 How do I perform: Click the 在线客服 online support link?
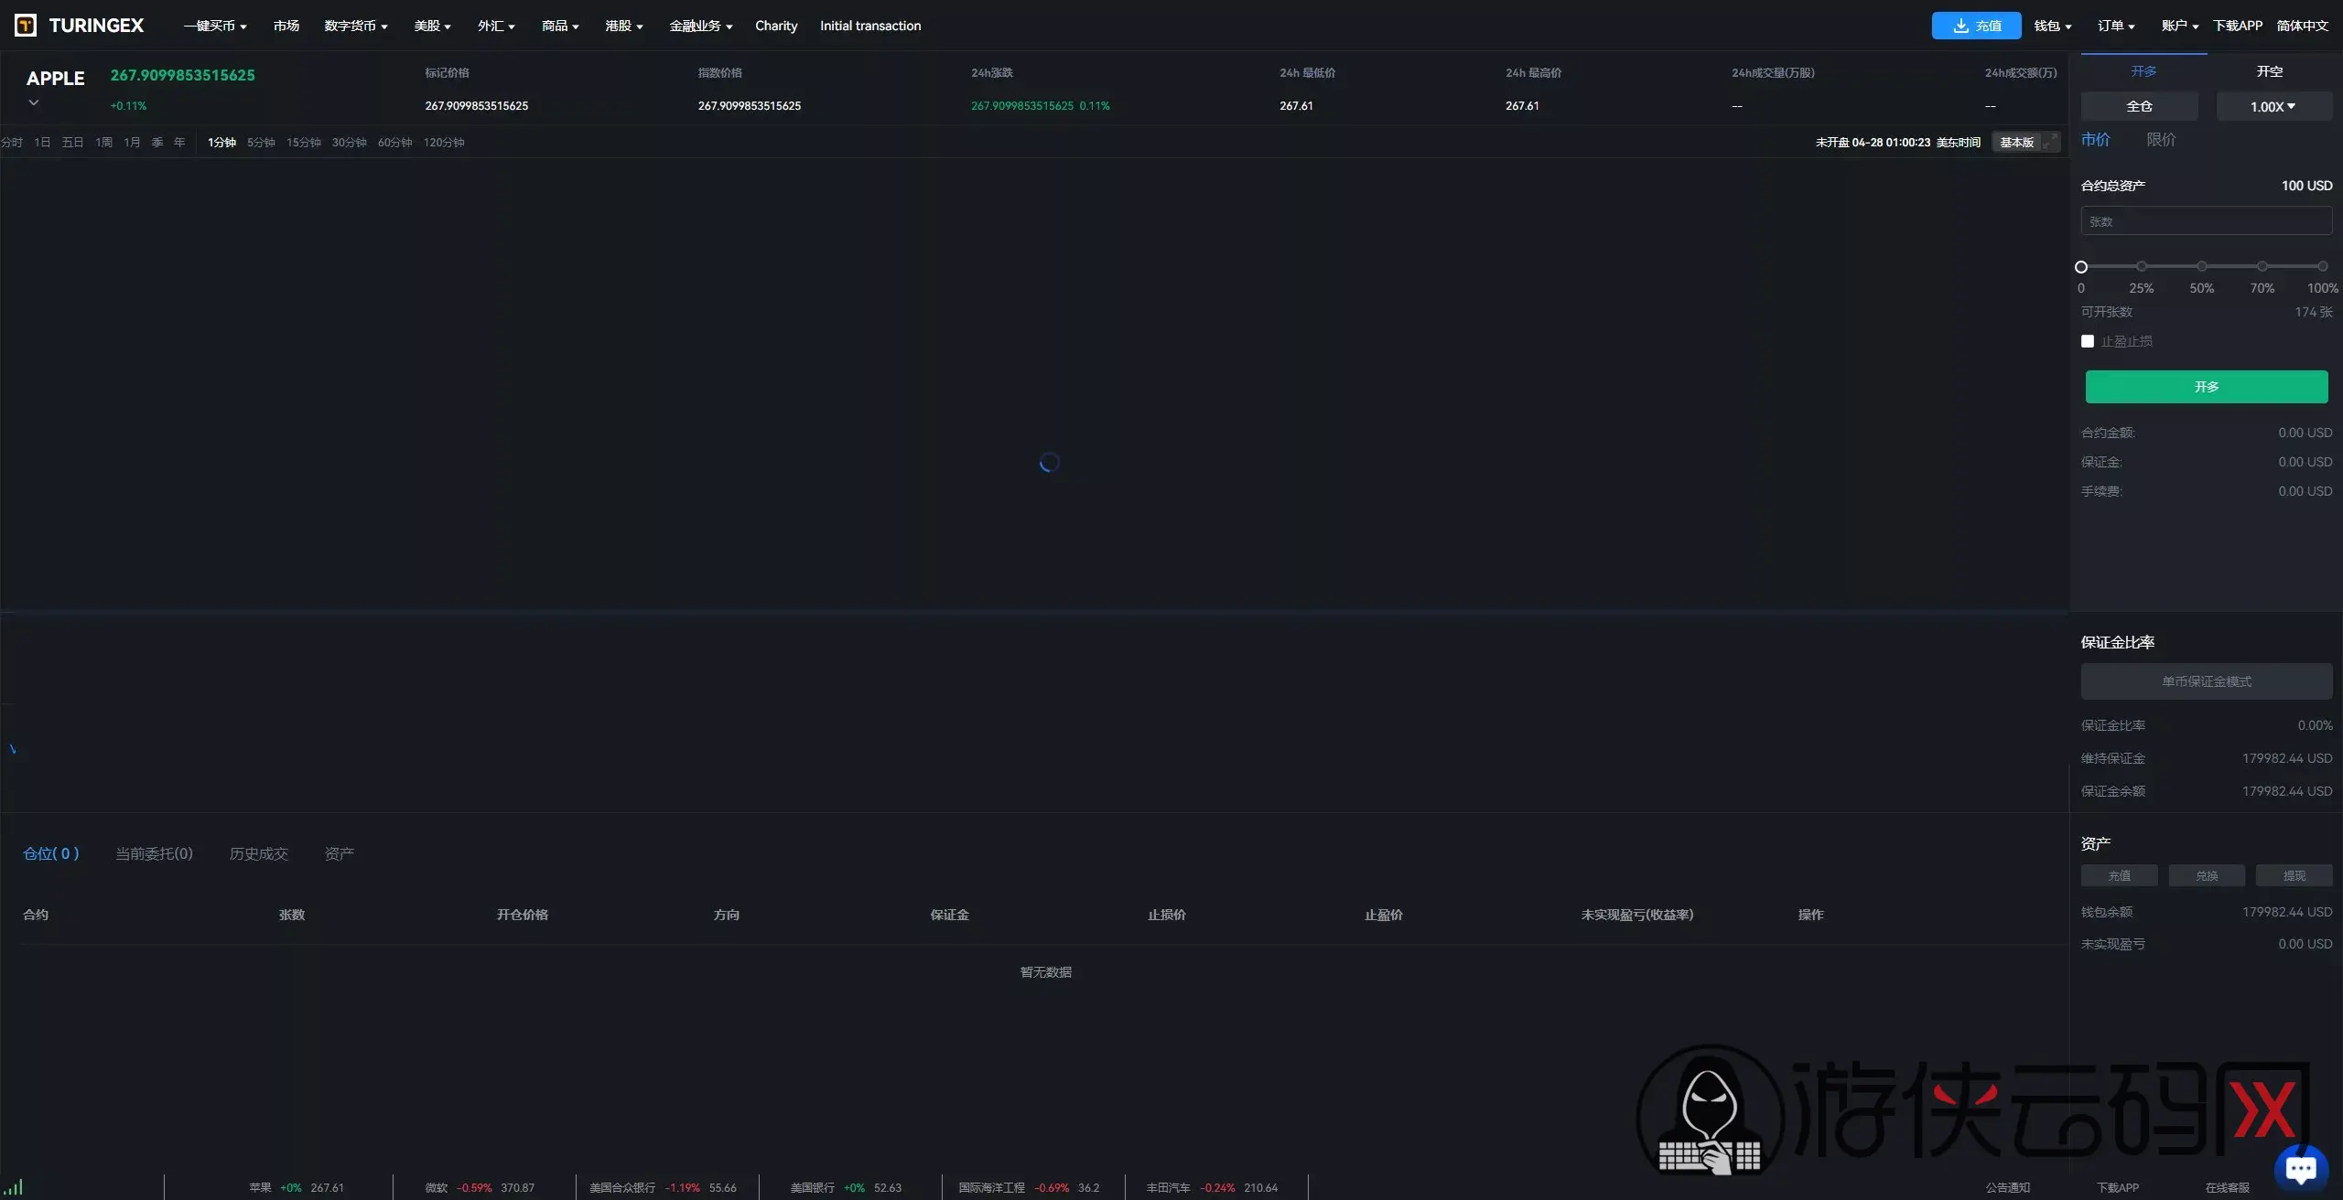click(x=2227, y=1187)
